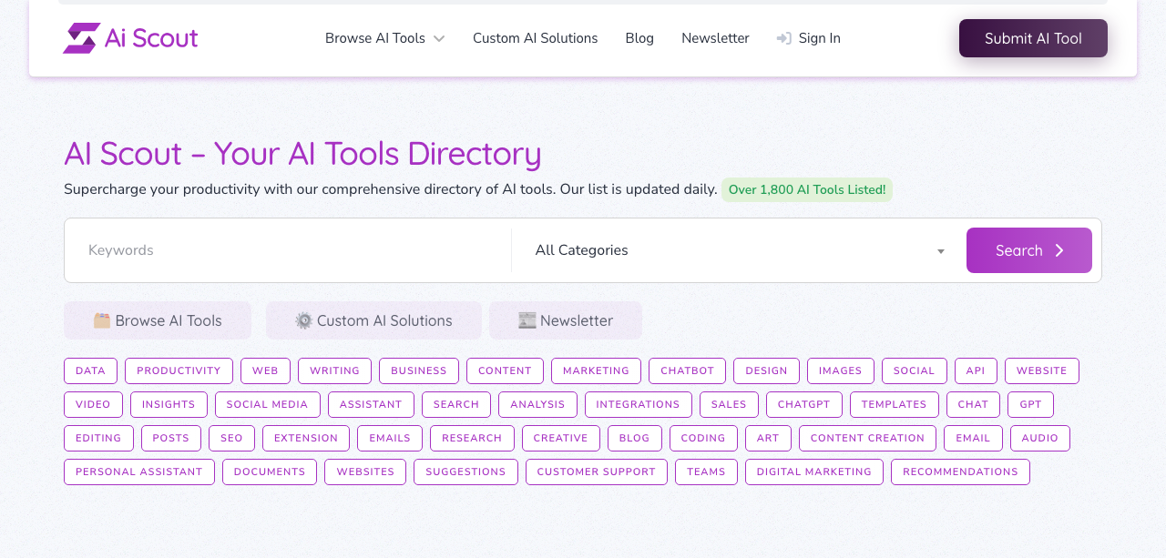
Task: Go to the PERSONAL ASSISTANT tag
Action: [x=138, y=472]
